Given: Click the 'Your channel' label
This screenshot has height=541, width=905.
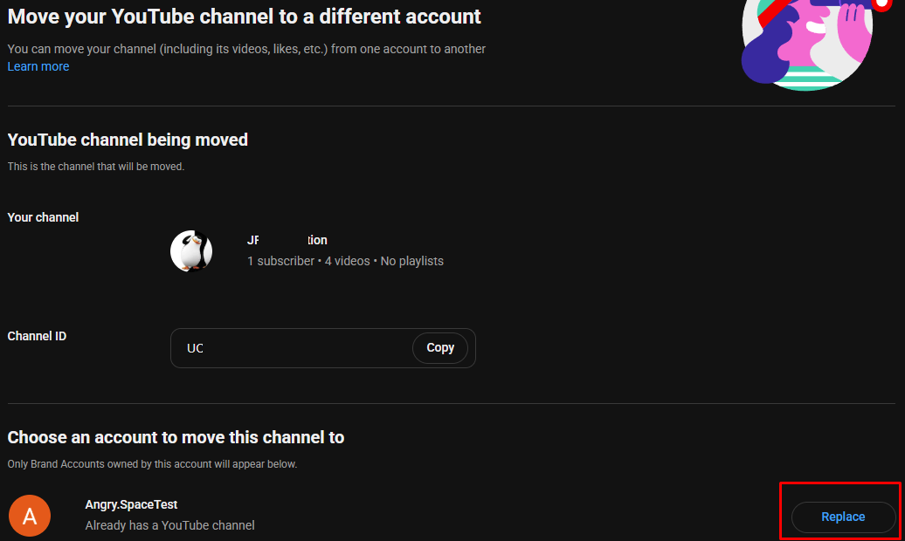Looking at the screenshot, I should 43,217.
